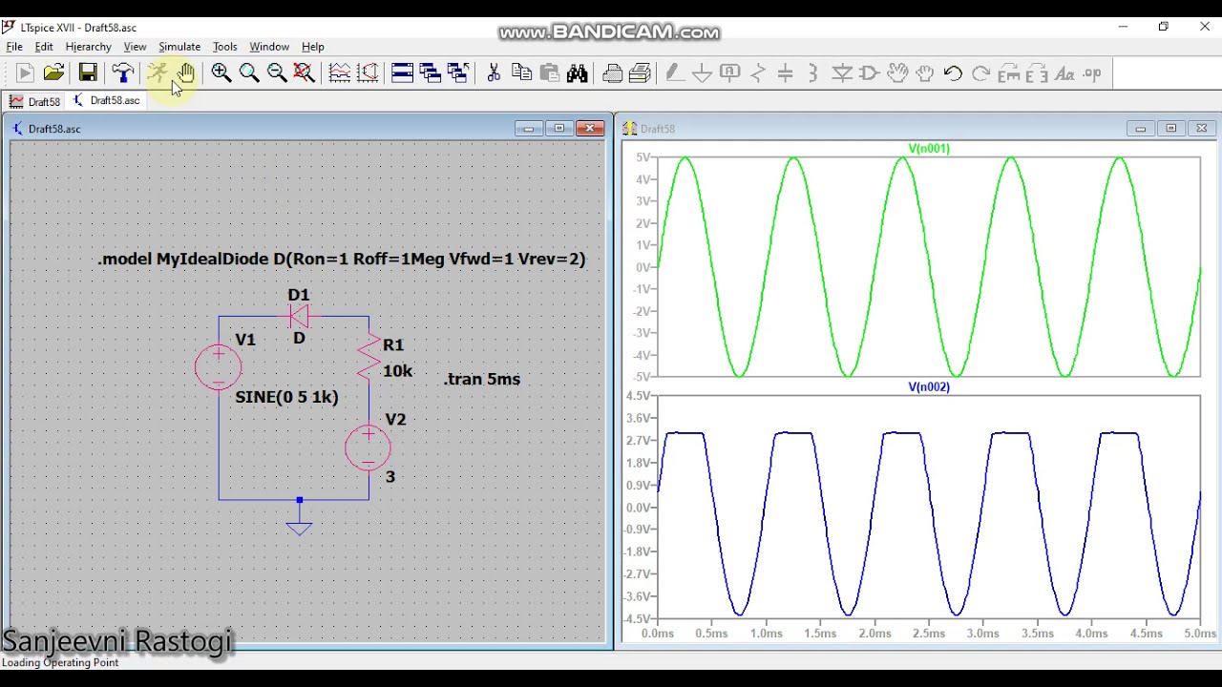The width and height of the screenshot is (1222, 687).
Task: Select the Move open-hand tool
Action: [x=897, y=73]
